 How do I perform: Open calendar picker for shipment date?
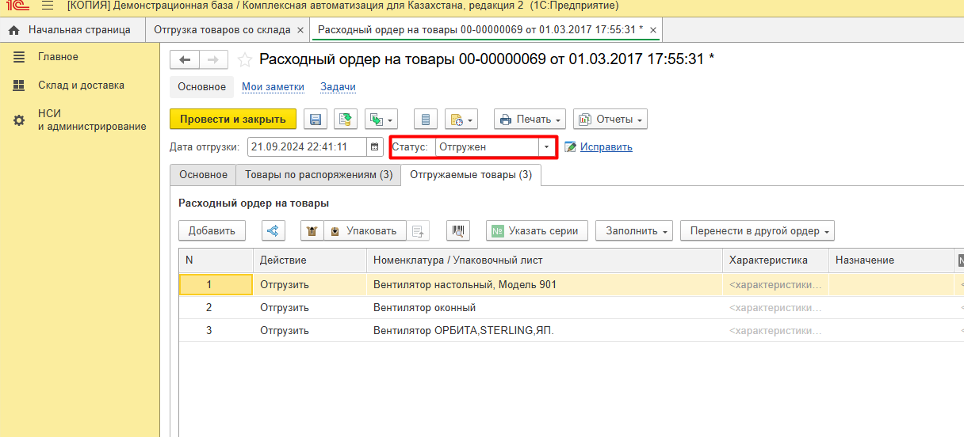pos(375,147)
